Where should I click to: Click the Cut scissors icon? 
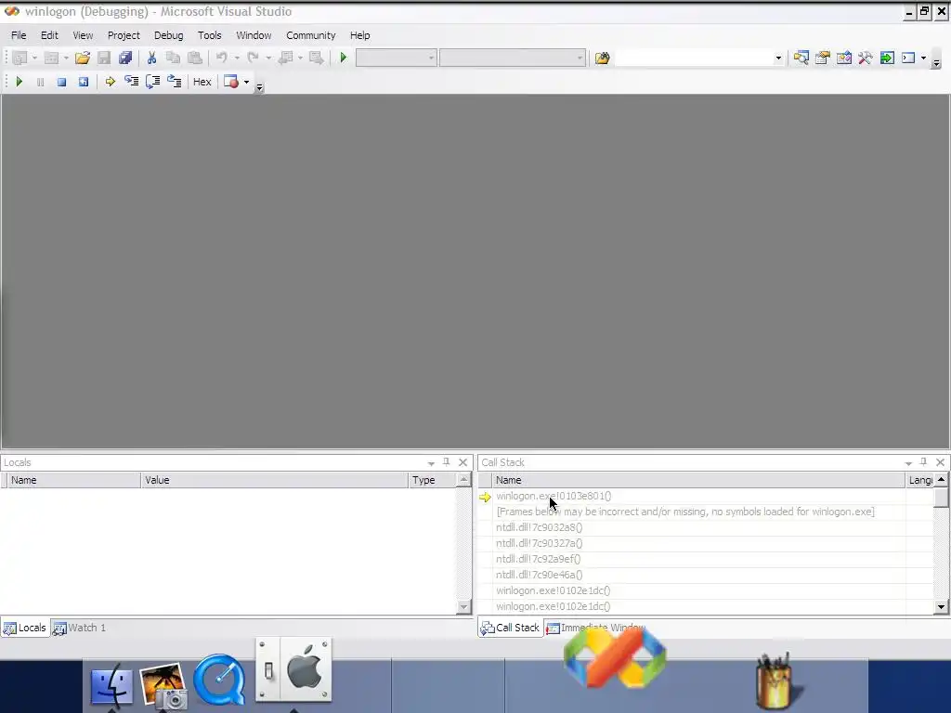click(x=151, y=58)
